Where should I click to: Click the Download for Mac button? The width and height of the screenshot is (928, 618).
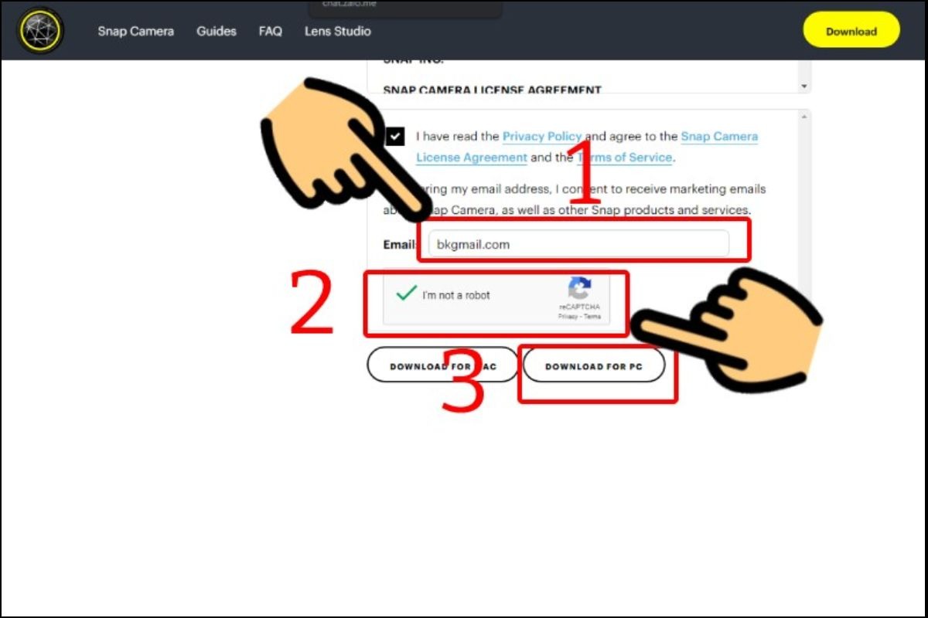tap(442, 365)
